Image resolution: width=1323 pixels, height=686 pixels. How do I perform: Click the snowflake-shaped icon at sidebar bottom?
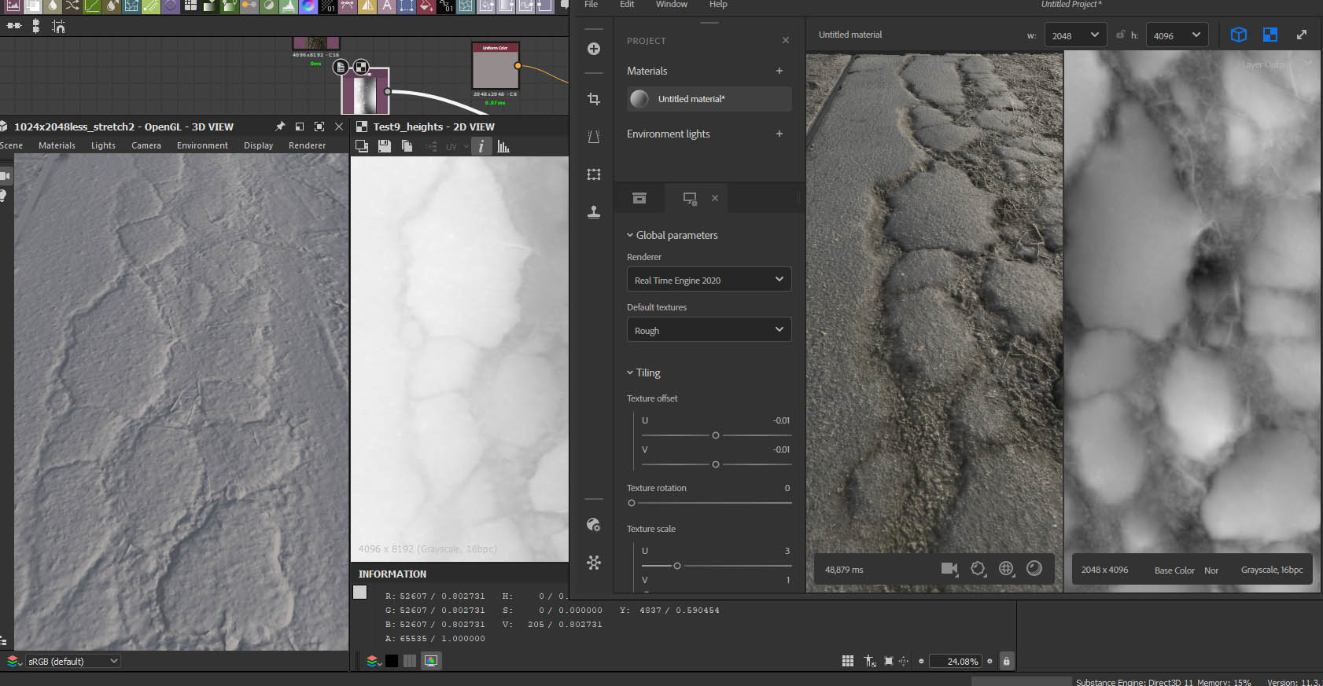(594, 563)
